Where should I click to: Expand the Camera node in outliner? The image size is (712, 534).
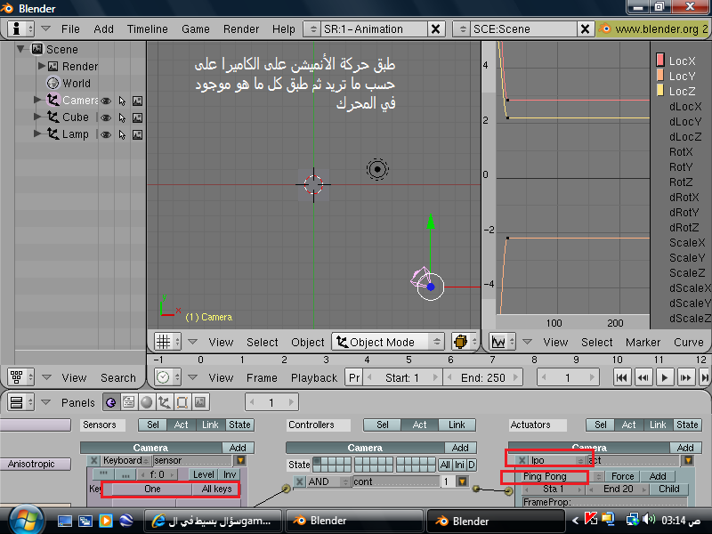pyautogui.click(x=37, y=100)
